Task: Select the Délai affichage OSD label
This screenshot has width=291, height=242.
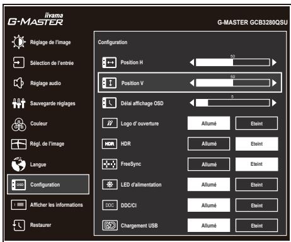Action: [x=142, y=103]
